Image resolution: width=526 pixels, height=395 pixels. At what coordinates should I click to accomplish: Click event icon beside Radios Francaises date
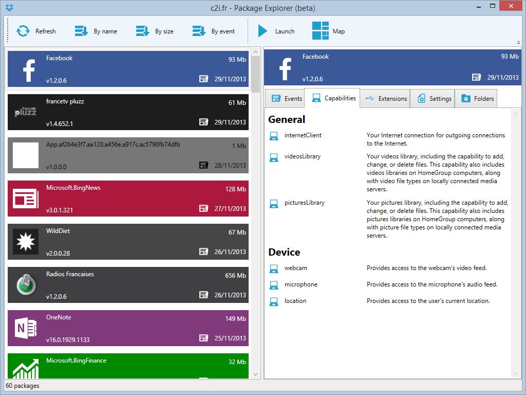pyautogui.click(x=203, y=295)
